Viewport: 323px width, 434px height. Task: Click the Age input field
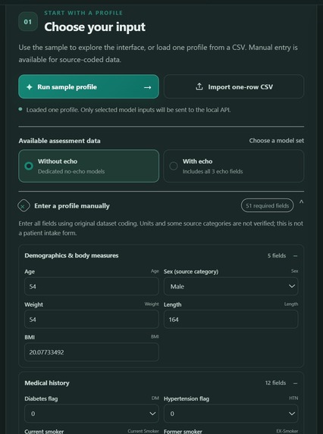point(92,286)
